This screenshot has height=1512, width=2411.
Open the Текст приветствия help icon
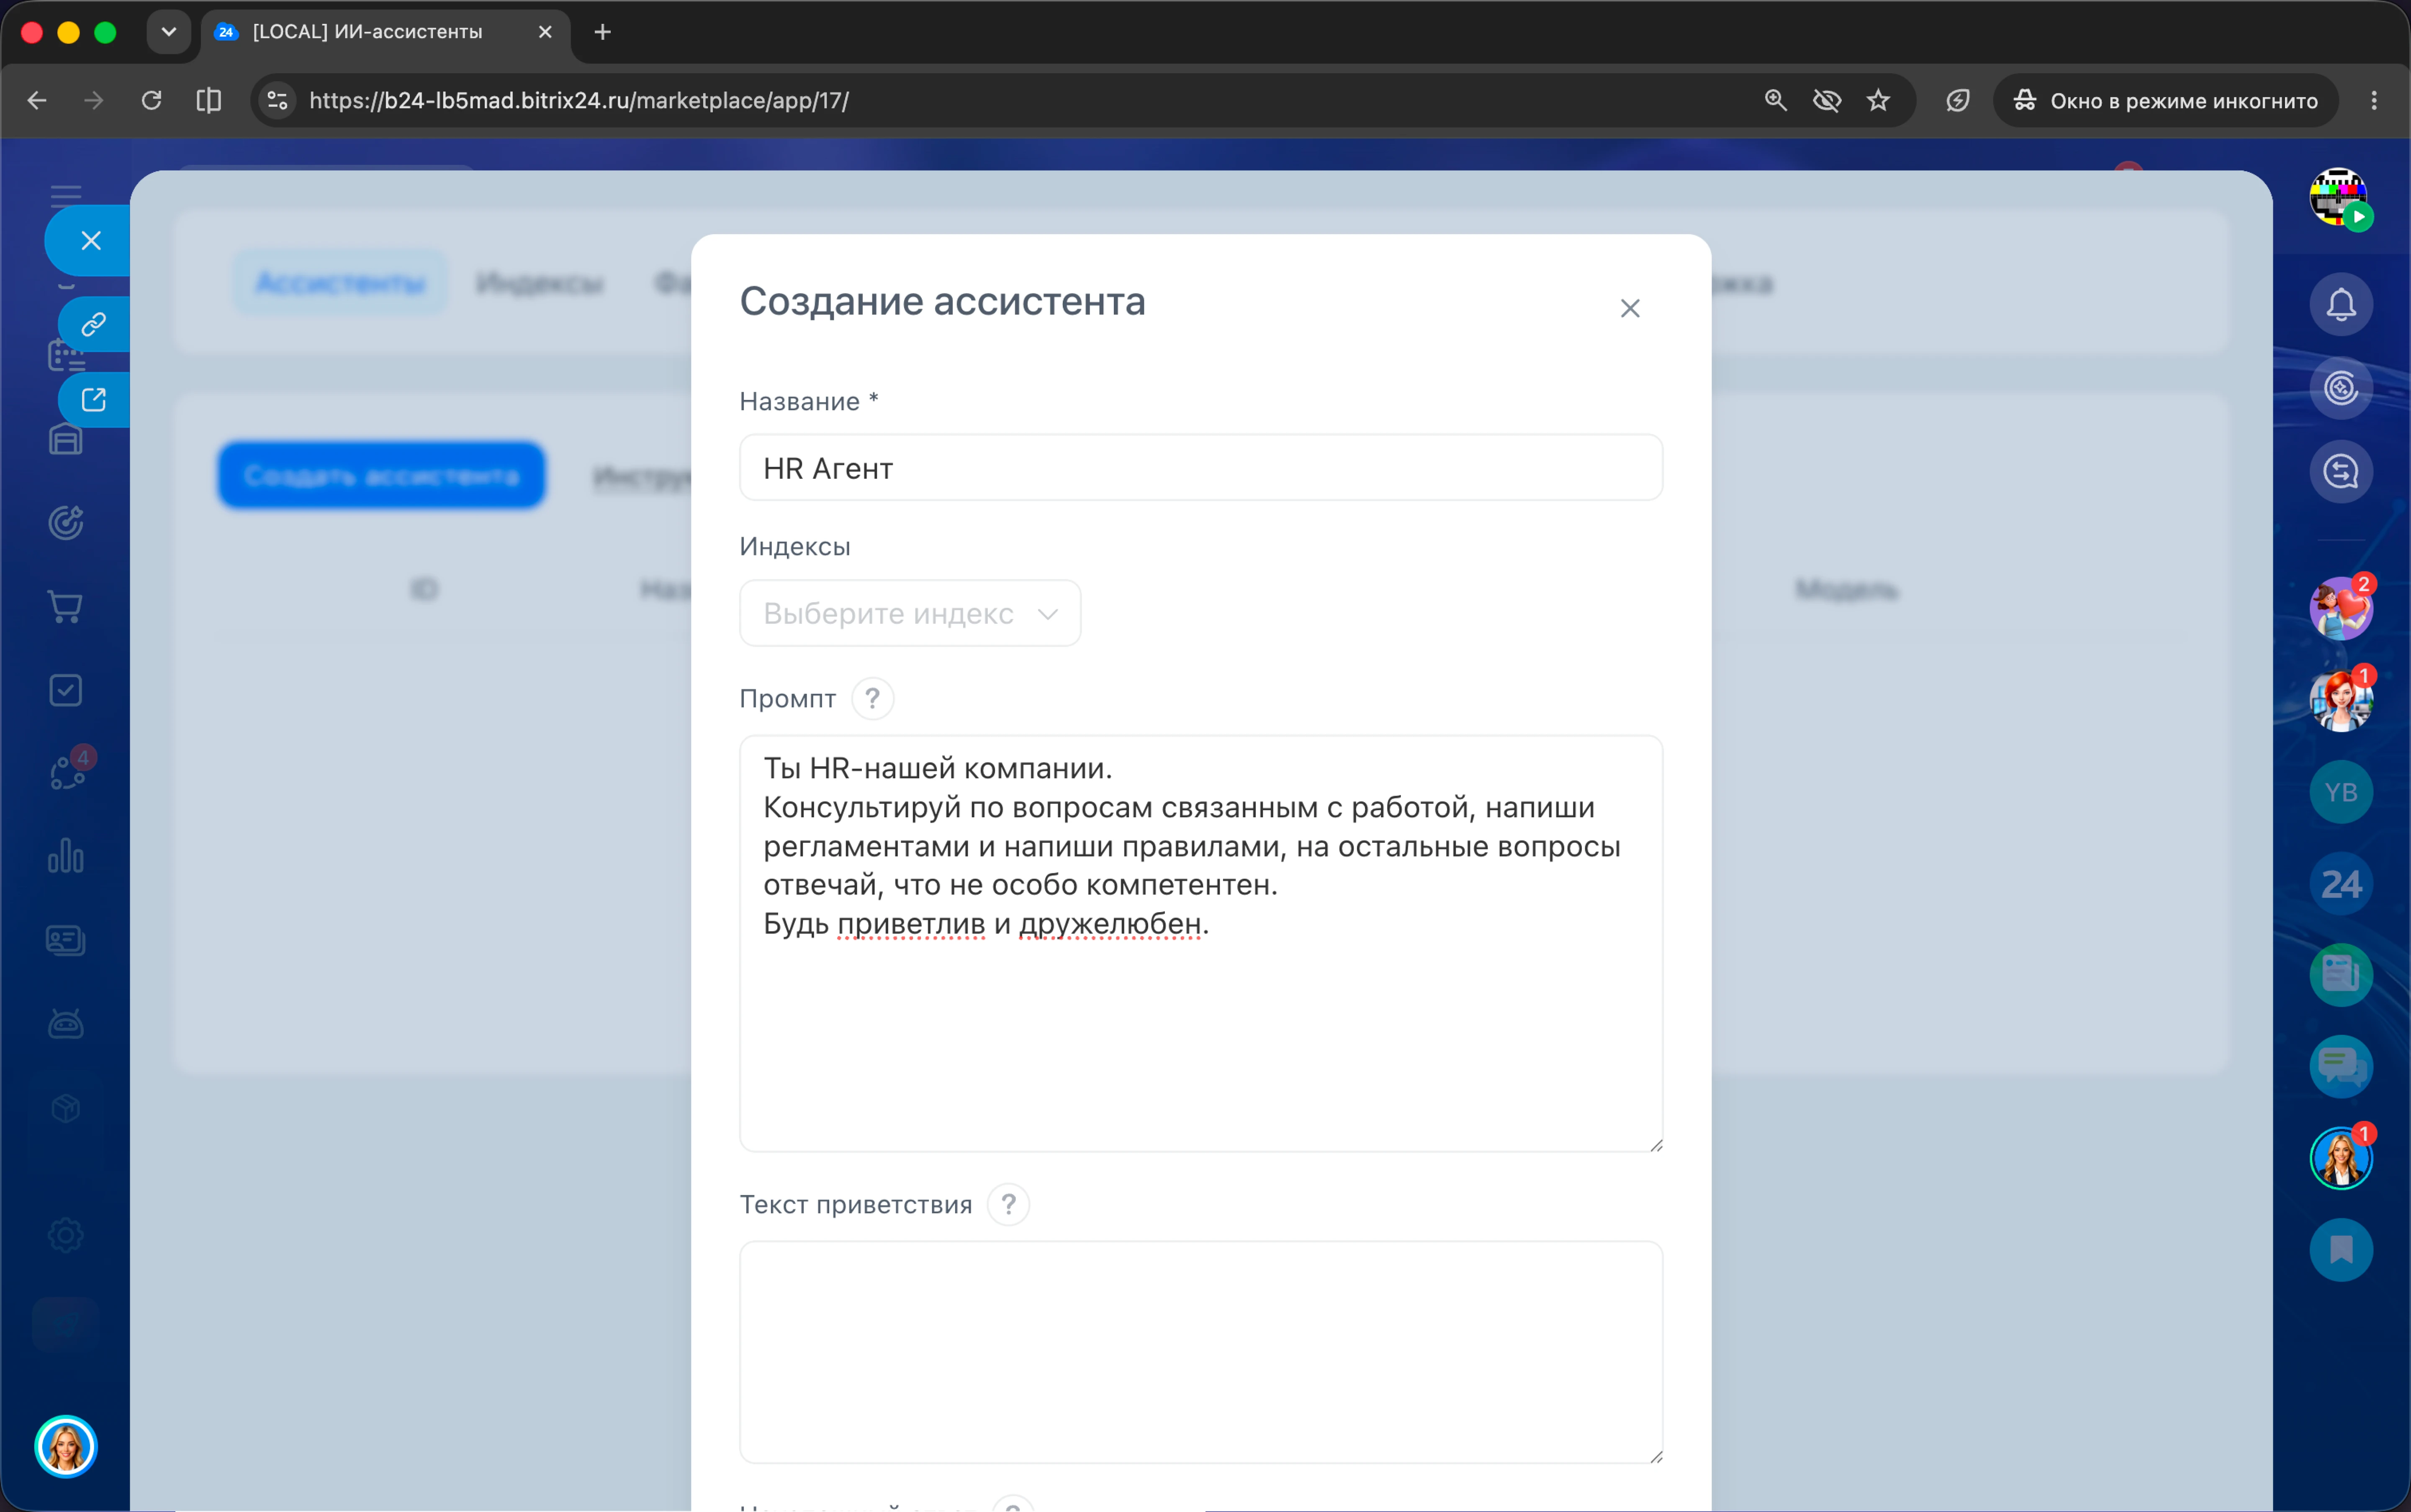pyautogui.click(x=1008, y=1204)
